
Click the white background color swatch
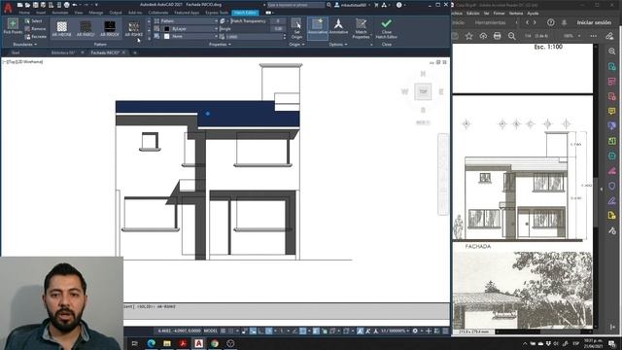pyautogui.click(x=166, y=37)
